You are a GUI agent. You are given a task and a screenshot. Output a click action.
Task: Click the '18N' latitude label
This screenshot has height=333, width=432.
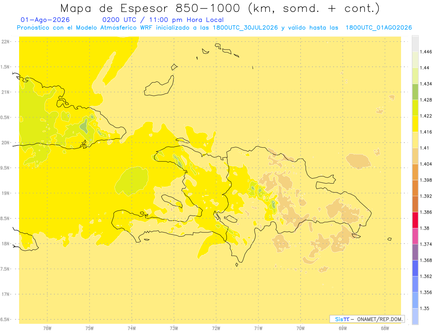click(5, 244)
